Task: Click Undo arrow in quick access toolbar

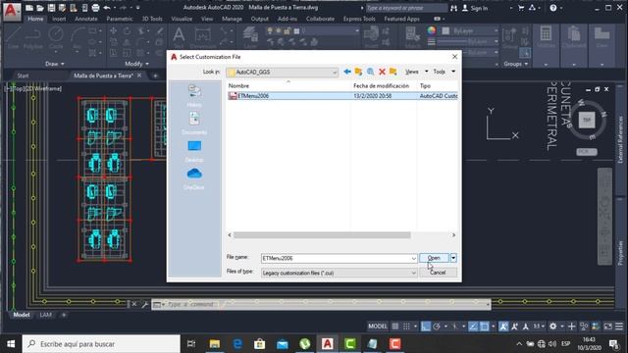Action: point(107,8)
